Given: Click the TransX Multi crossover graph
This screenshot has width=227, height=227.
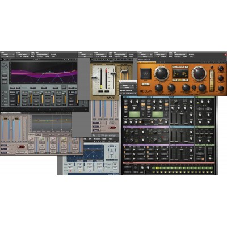Looking at the screenshot, I should [x=94, y=152].
